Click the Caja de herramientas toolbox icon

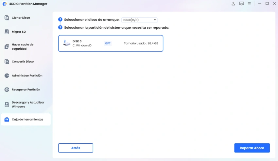click(7, 120)
